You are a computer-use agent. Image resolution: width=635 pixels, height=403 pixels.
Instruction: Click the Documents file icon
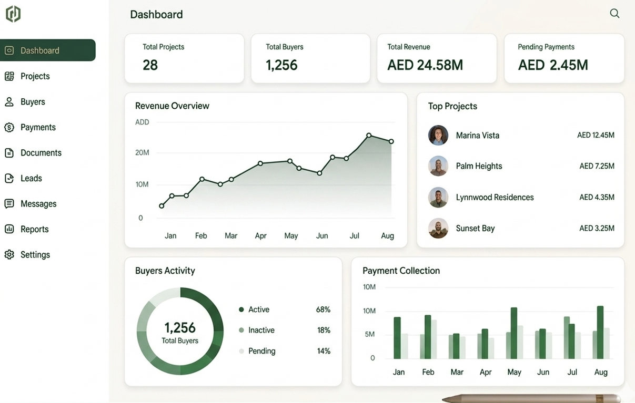click(9, 153)
